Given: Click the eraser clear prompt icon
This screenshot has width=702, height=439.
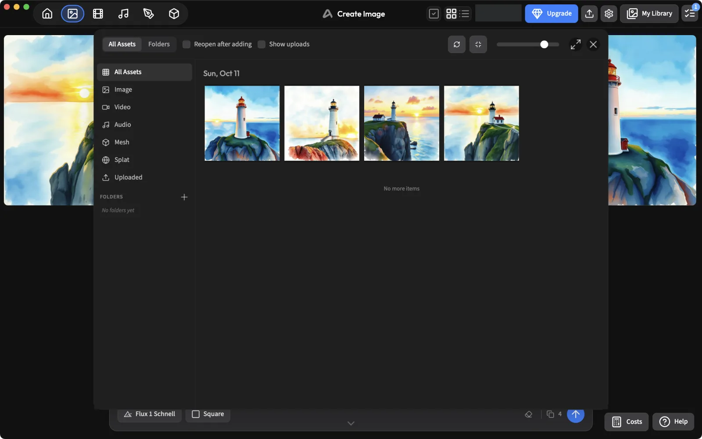Looking at the screenshot, I should pyautogui.click(x=529, y=414).
